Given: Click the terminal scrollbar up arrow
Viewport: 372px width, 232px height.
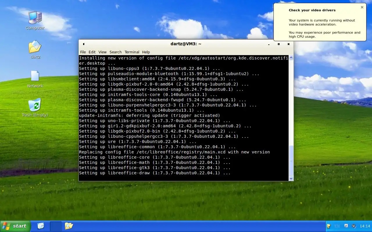Looking at the screenshot, I should click(x=291, y=58).
